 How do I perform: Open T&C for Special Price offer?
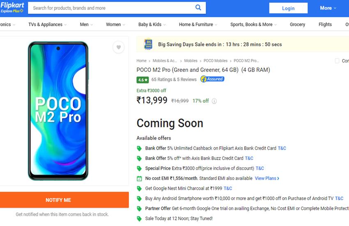260,168
